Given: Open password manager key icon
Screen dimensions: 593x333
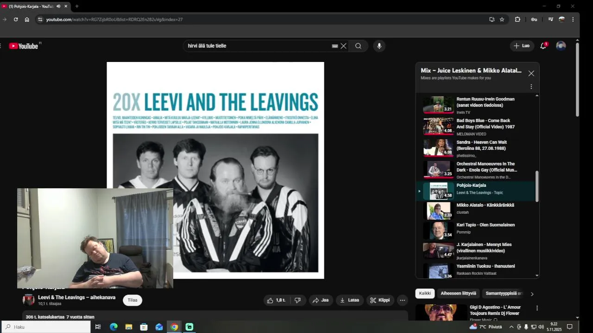Looking at the screenshot, I should [534, 19].
